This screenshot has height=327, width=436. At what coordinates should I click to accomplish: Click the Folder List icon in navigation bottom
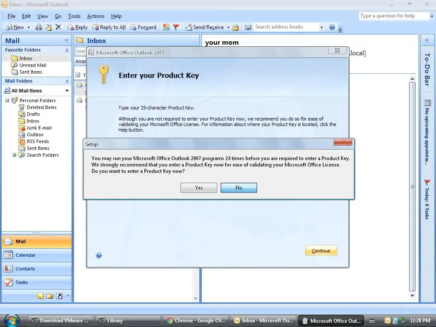50,296
